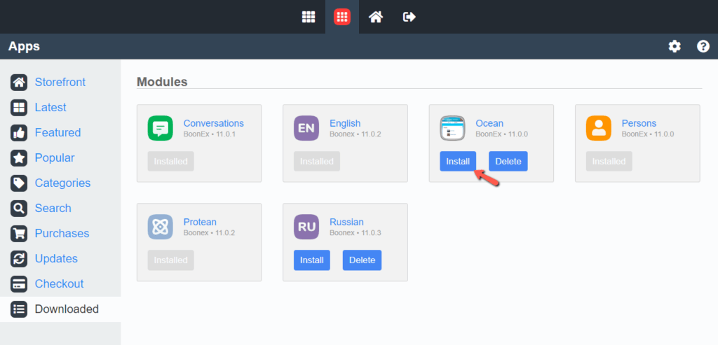Click the Search magnifier icon in sidebar
The height and width of the screenshot is (345, 718).
click(19, 209)
